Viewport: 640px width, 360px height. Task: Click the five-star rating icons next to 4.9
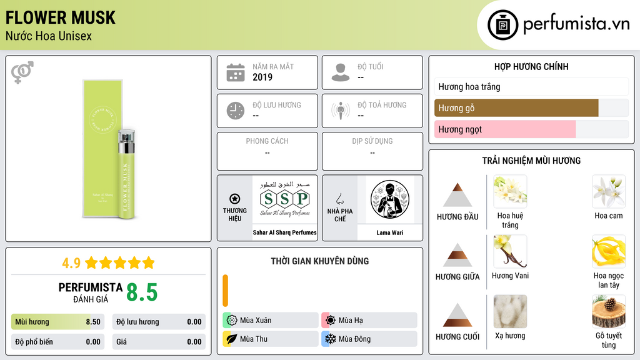120,262
